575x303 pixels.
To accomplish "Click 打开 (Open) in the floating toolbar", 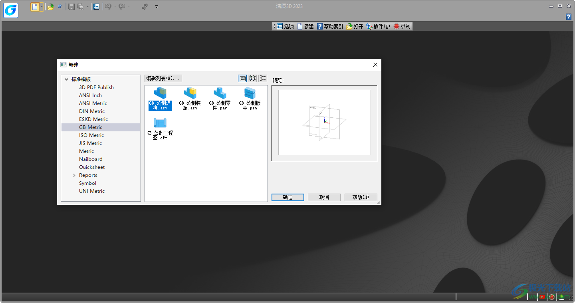I will 355,26.
